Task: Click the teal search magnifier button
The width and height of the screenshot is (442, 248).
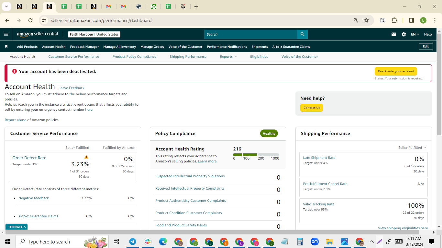Action: (x=302, y=34)
